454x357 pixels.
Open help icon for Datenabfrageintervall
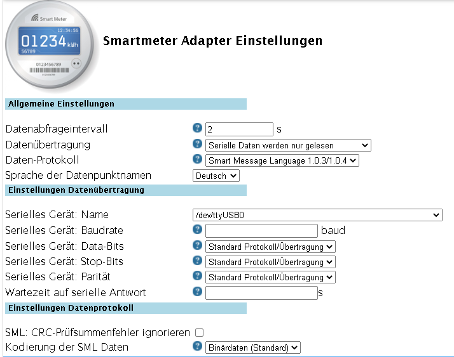(x=197, y=127)
